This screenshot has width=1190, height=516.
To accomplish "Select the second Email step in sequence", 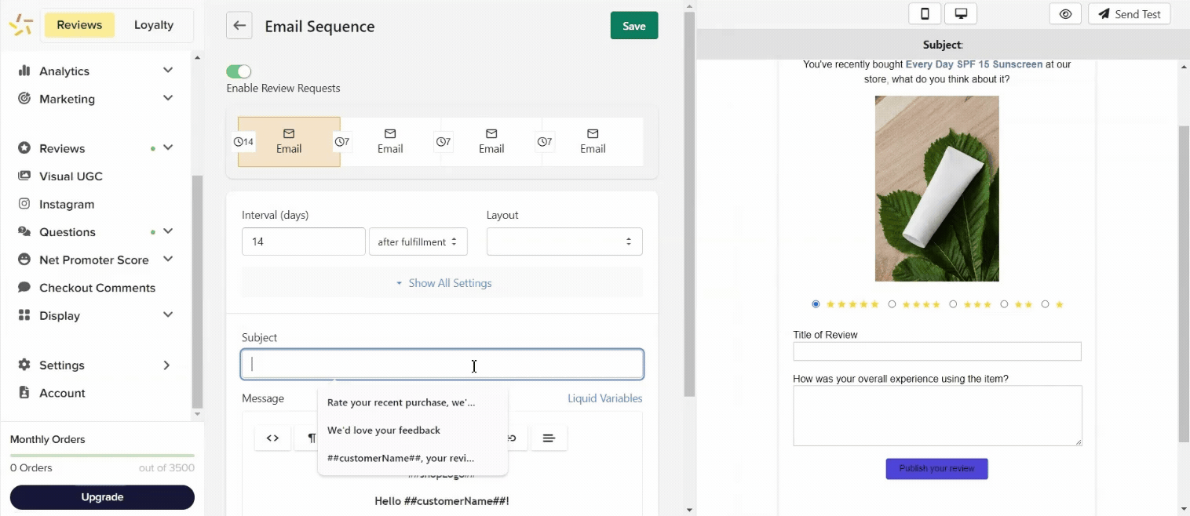I will [x=390, y=142].
